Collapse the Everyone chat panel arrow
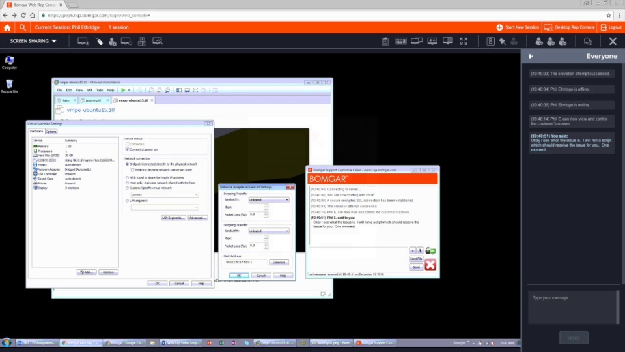Image resolution: width=625 pixels, height=352 pixels. pyautogui.click(x=531, y=56)
